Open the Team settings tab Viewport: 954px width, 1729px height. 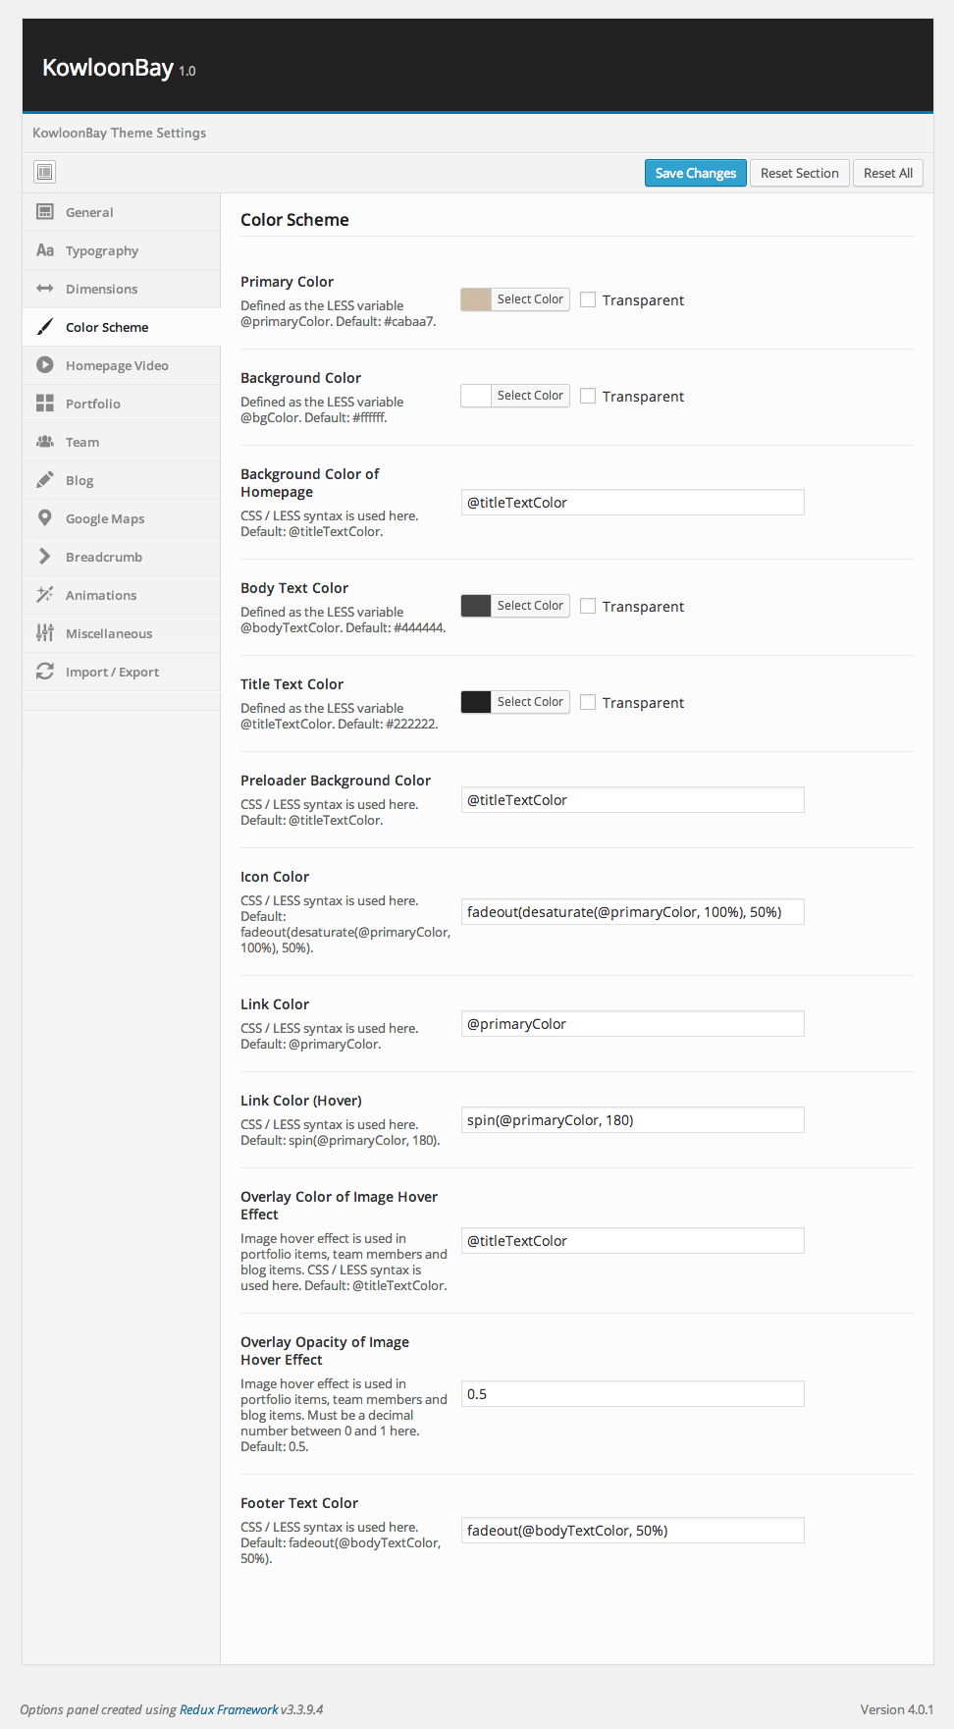(x=82, y=442)
